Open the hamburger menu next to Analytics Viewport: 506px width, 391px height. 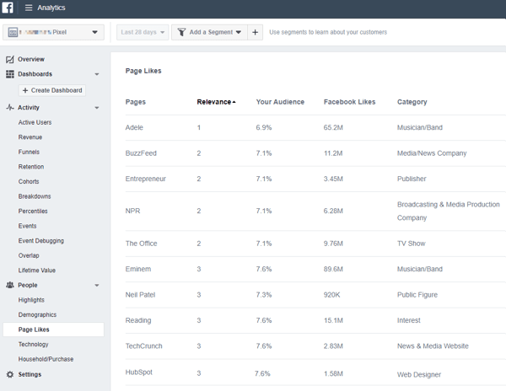(x=29, y=8)
